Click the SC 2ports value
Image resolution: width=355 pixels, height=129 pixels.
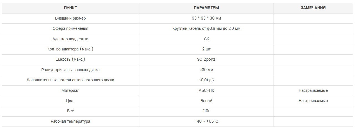pyautogui.click(x=206, y=60)
